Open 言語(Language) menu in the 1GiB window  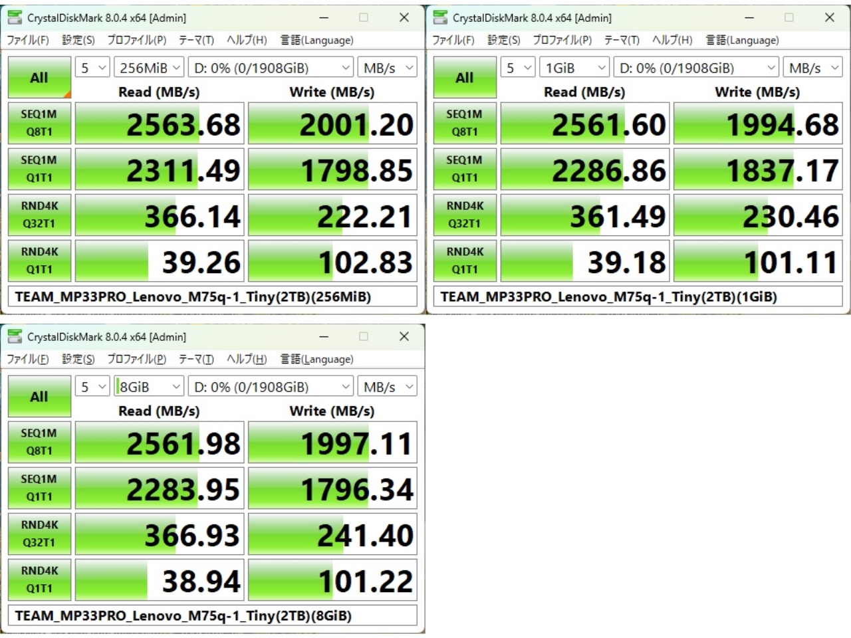tap(742, 40)
